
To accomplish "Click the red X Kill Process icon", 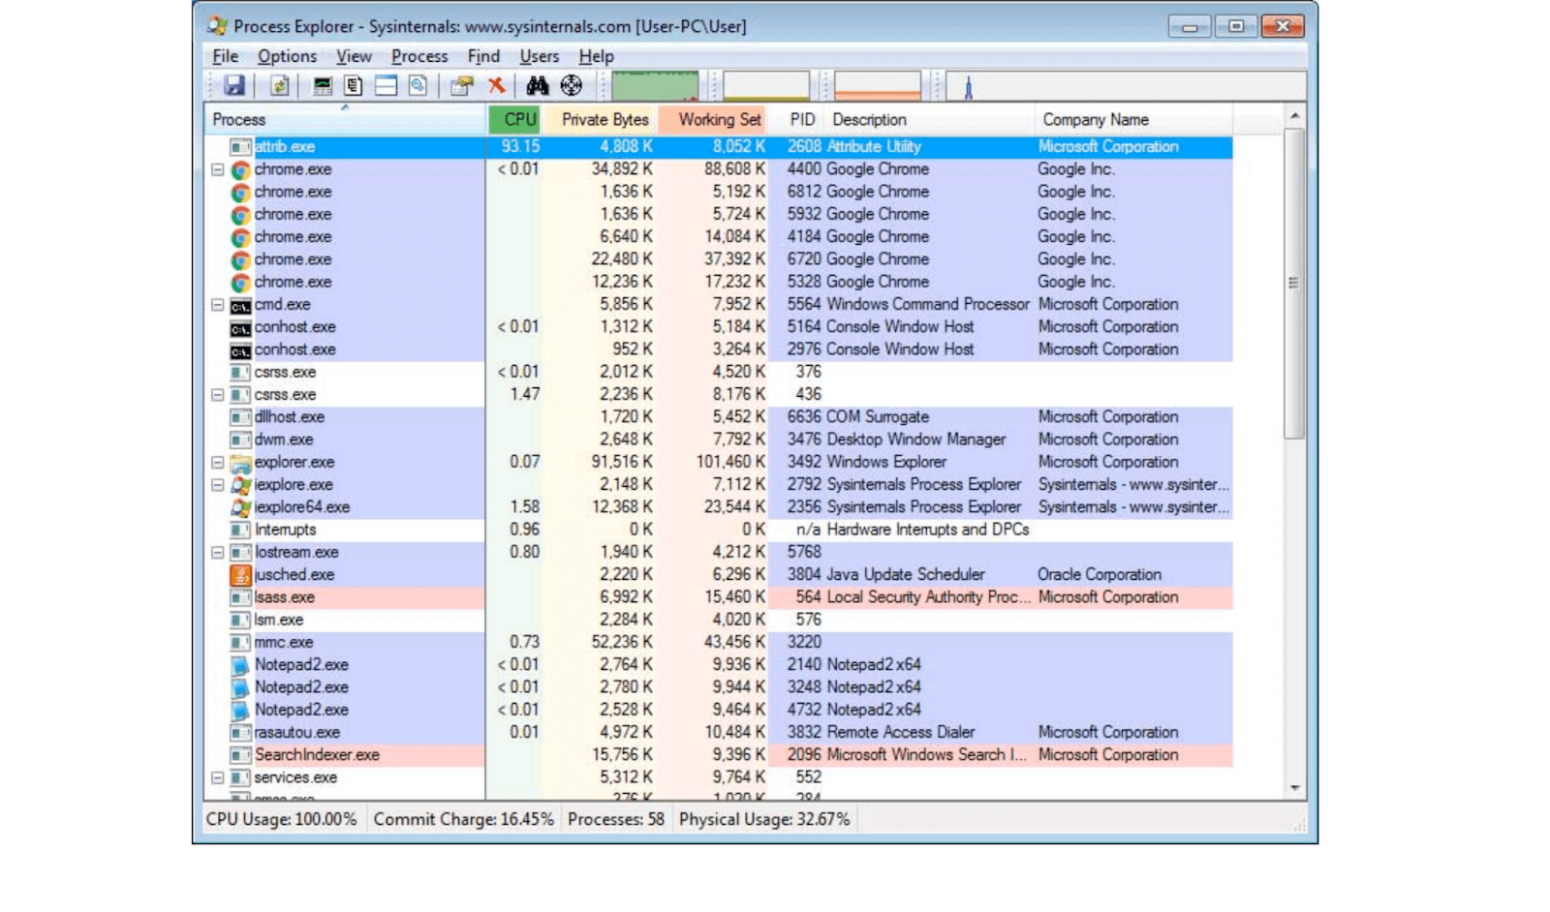I will pos(497,86).
